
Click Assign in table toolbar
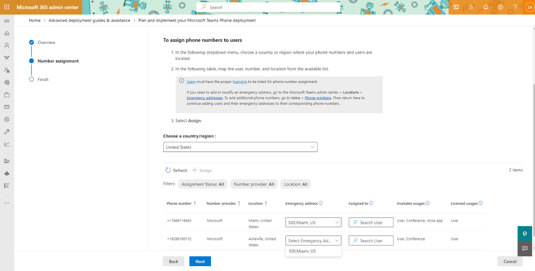click(202, 170)
